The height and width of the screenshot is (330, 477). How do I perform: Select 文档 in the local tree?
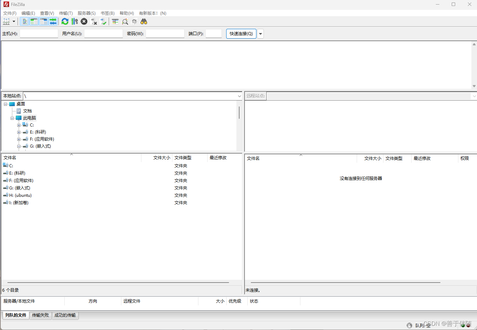[x=27, y=111]
